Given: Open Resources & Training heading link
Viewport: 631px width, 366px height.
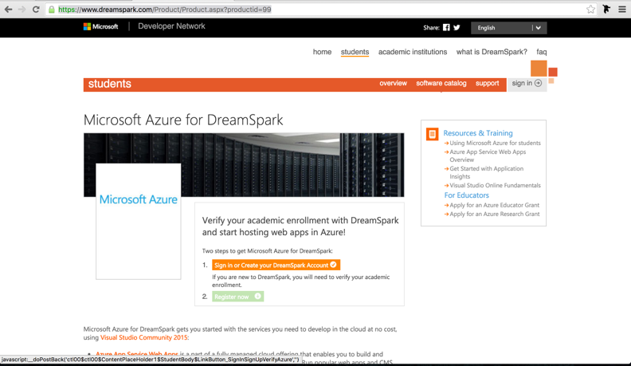Looking at the screenshot, I should coord(478,133).
